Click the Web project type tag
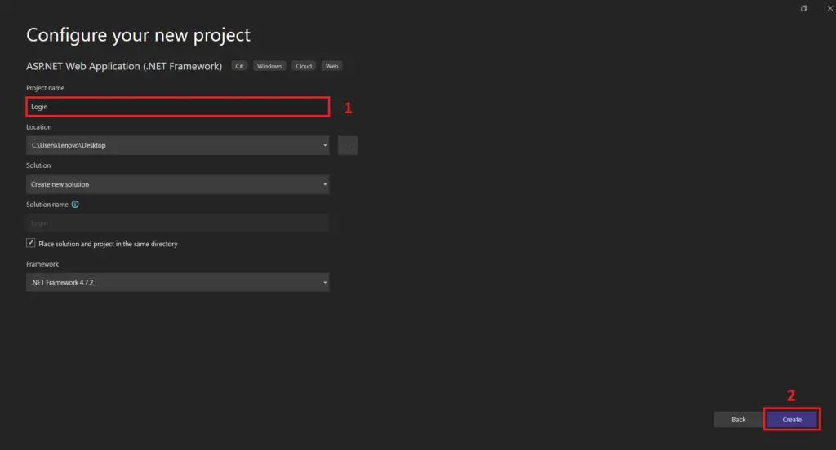The width and height of the screenshot is (836, 450). [x=331, y=66]
